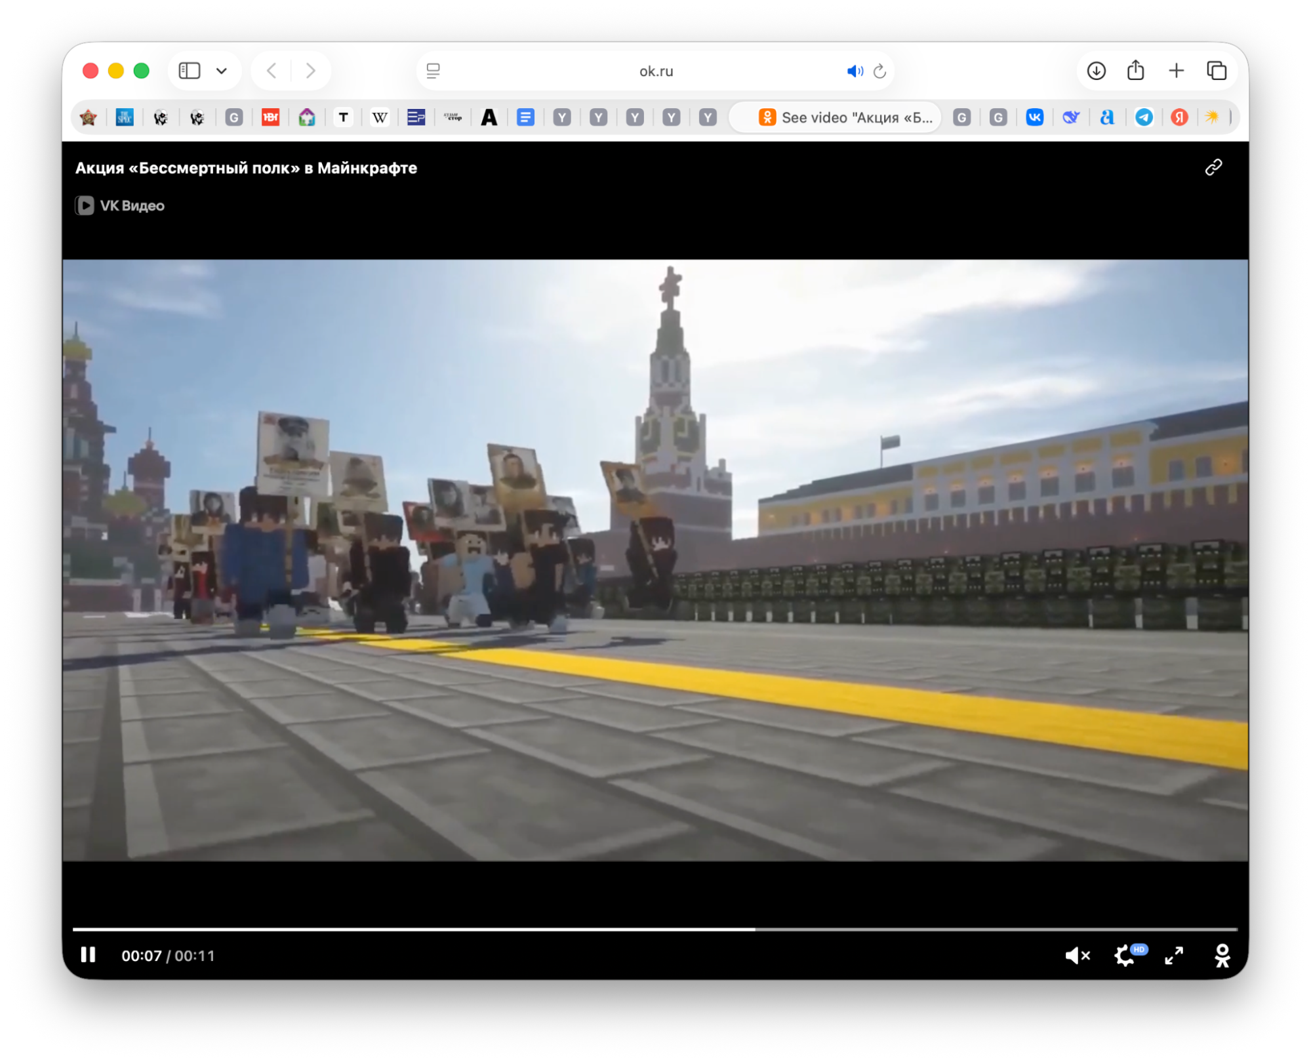Switch to the bold black A tab
1311x1062 pixels.
[489, 117]
